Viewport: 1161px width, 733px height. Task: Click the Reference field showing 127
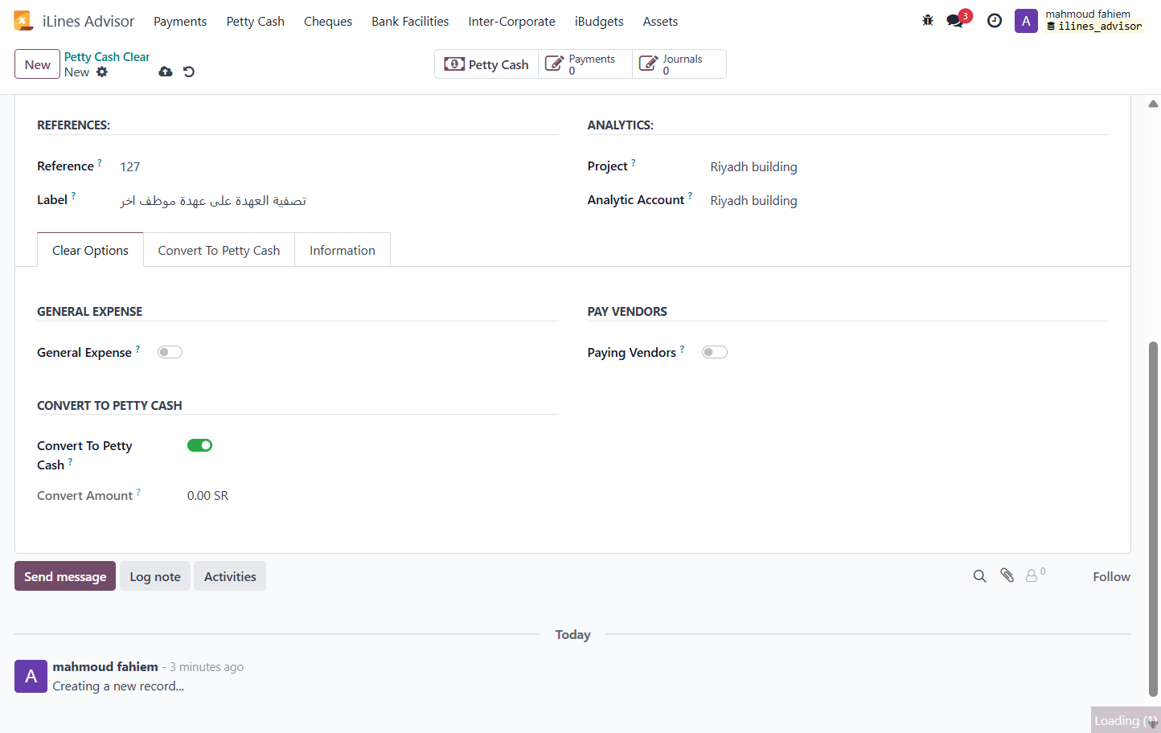point(338,166)
